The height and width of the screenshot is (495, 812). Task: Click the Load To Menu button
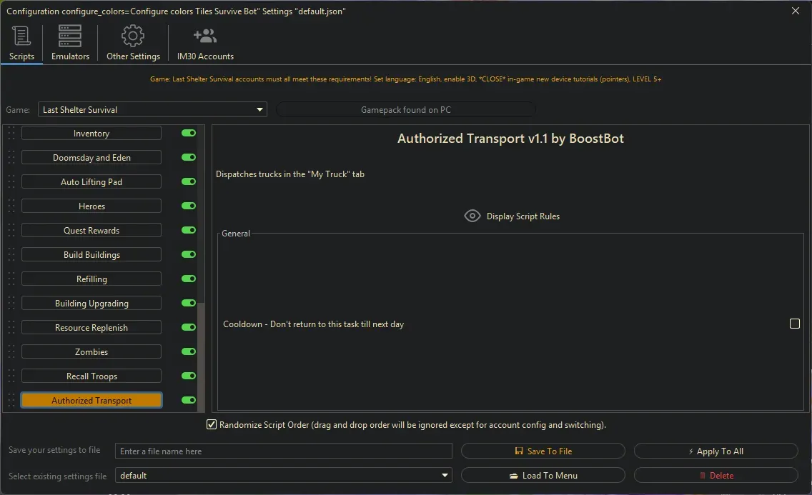(543, 475)
